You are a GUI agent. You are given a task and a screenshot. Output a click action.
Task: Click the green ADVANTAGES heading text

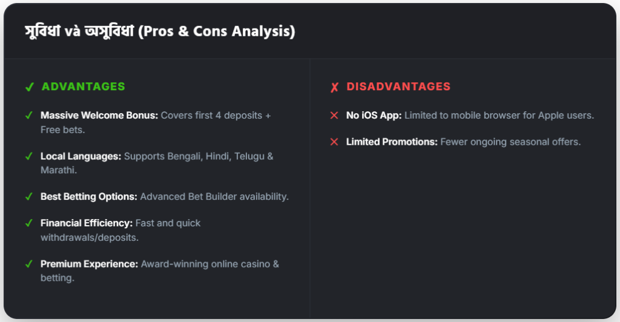pos(83,87)
